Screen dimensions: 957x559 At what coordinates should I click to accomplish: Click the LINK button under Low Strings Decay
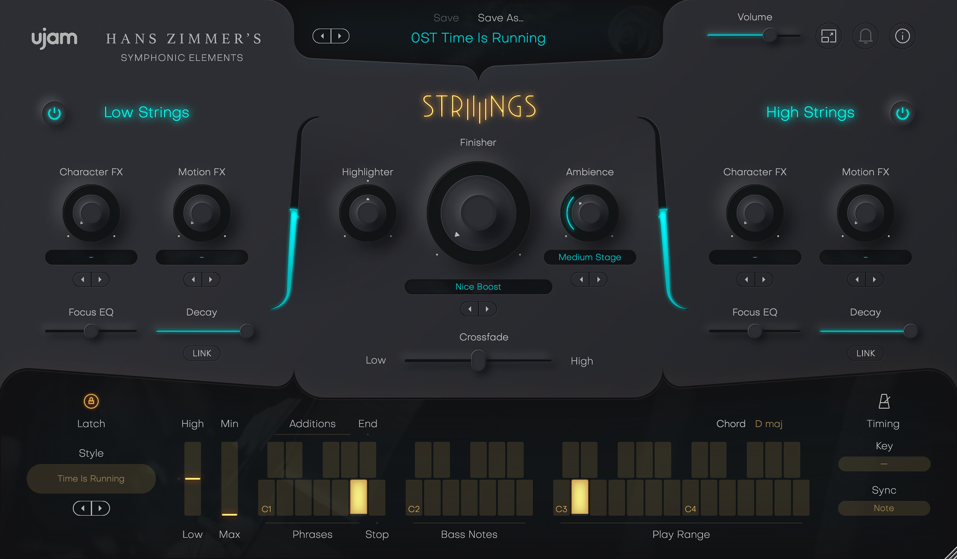coord(201,353)
